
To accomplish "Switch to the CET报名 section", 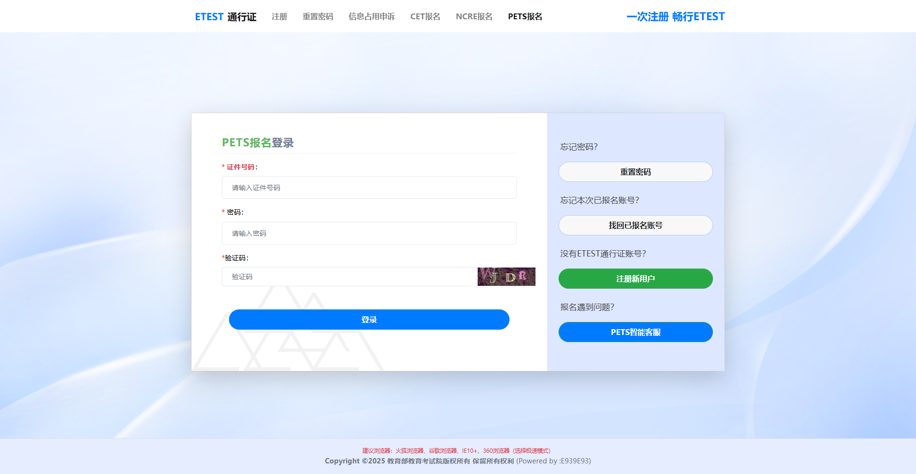I will [x=425, y=16].
